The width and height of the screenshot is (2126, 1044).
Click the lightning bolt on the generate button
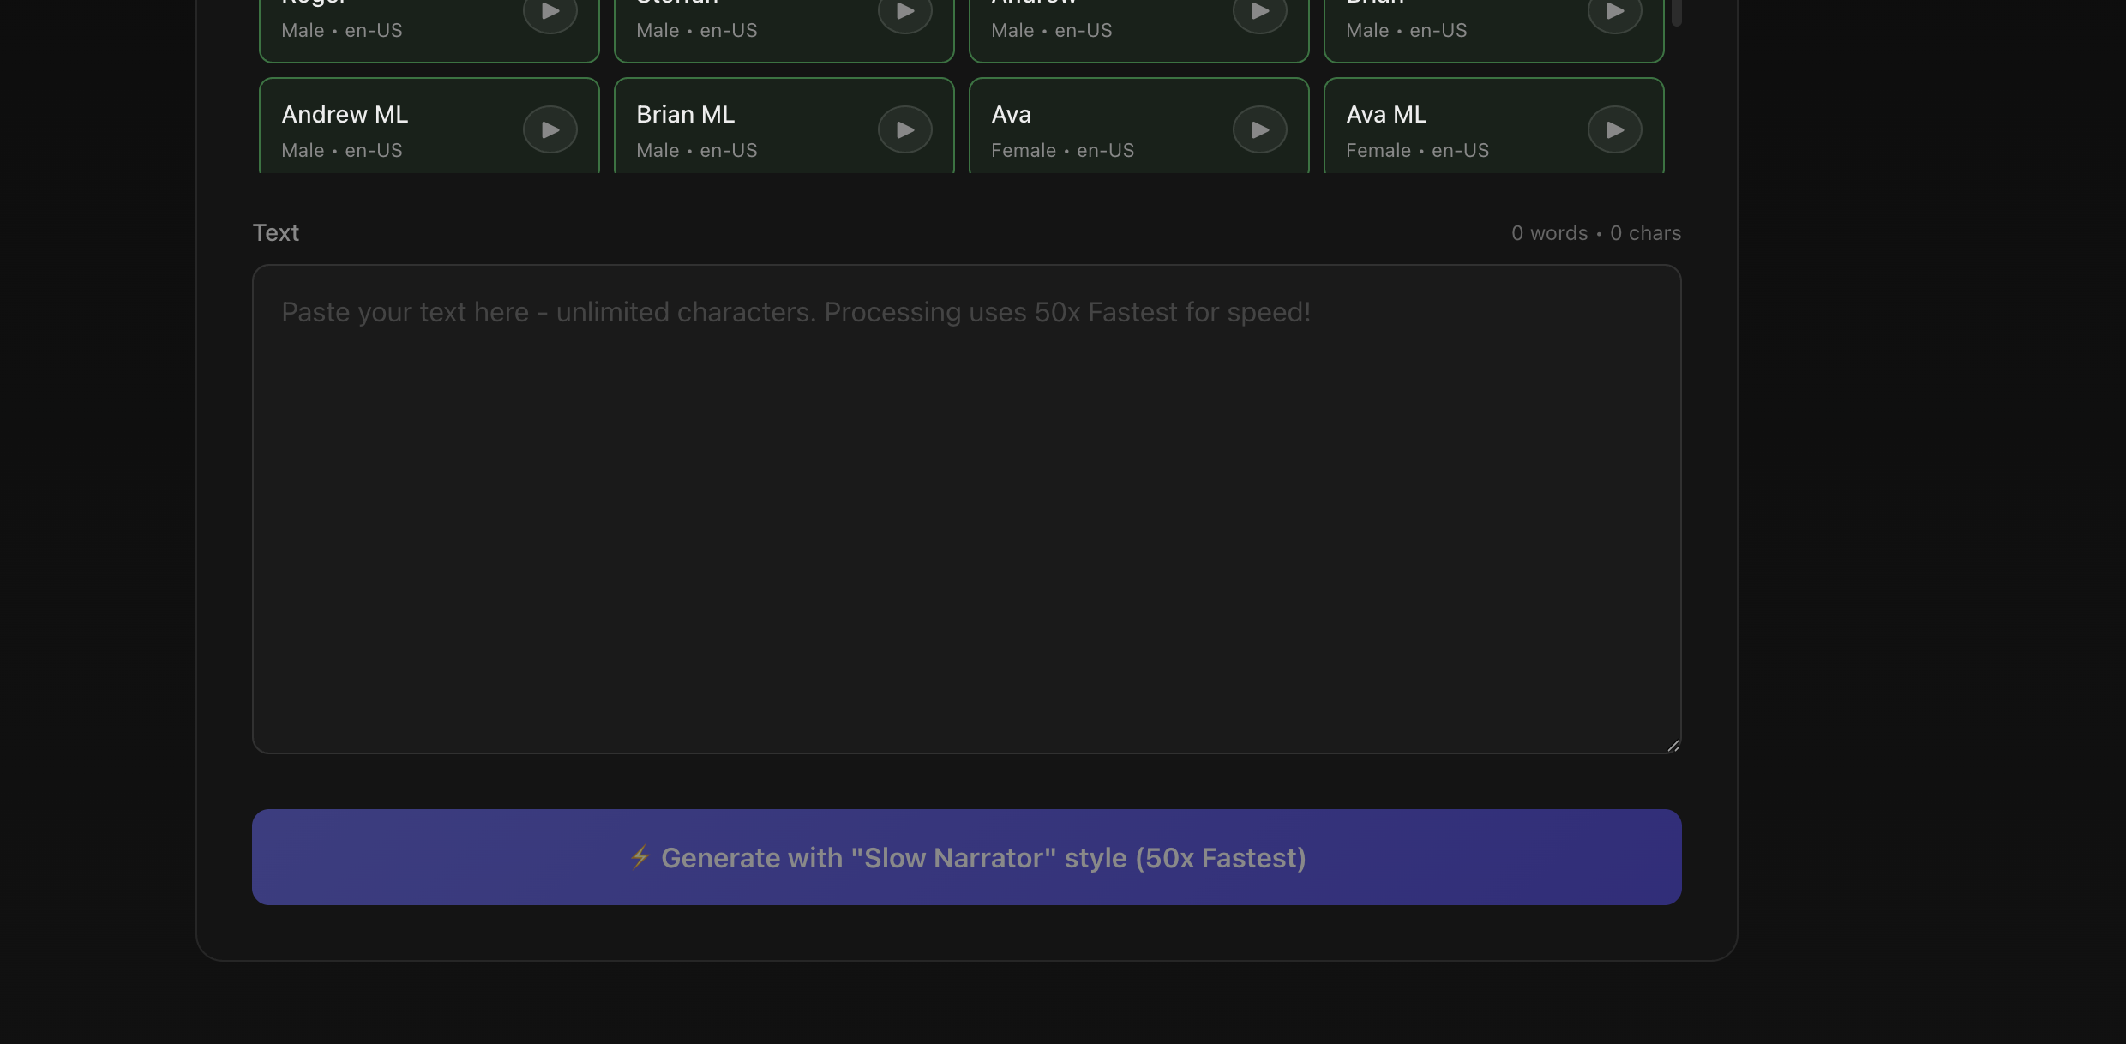click(x=640, y=857)
